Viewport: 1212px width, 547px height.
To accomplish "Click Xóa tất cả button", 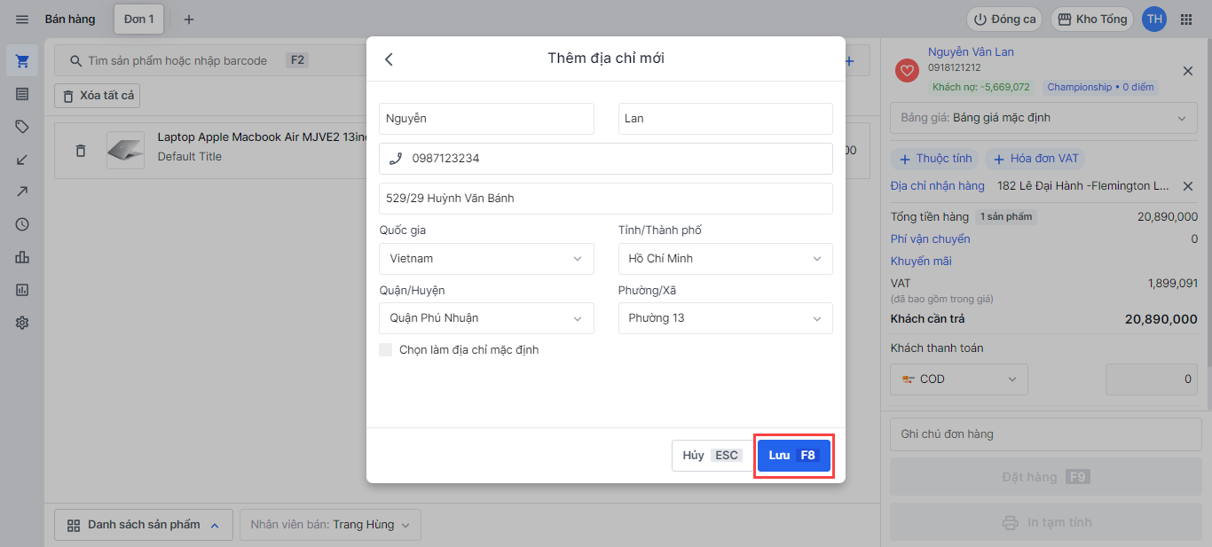I will [98, 96].
